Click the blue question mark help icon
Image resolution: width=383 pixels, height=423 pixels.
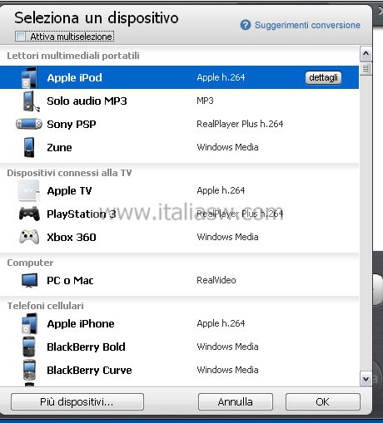coord(246,25)
